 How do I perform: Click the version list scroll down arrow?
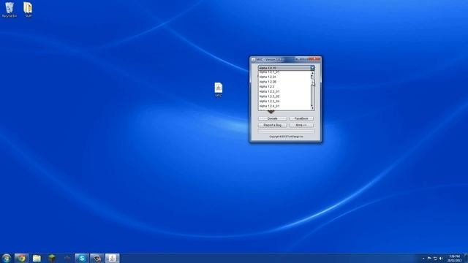tap(312, 108)
